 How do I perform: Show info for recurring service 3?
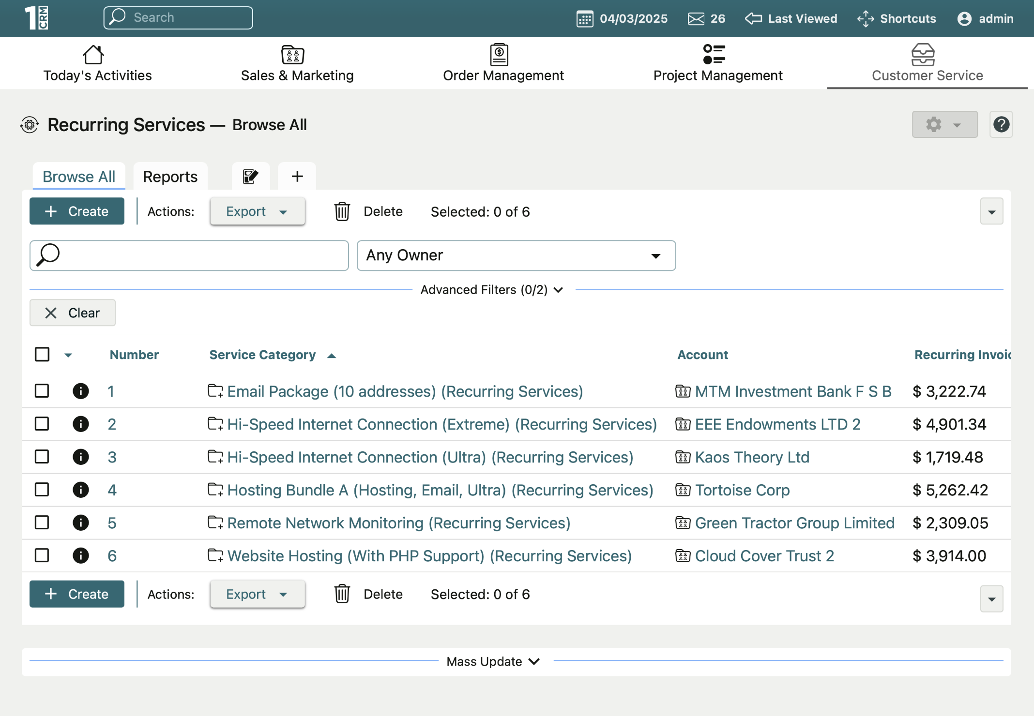click(x=81, y=457)
